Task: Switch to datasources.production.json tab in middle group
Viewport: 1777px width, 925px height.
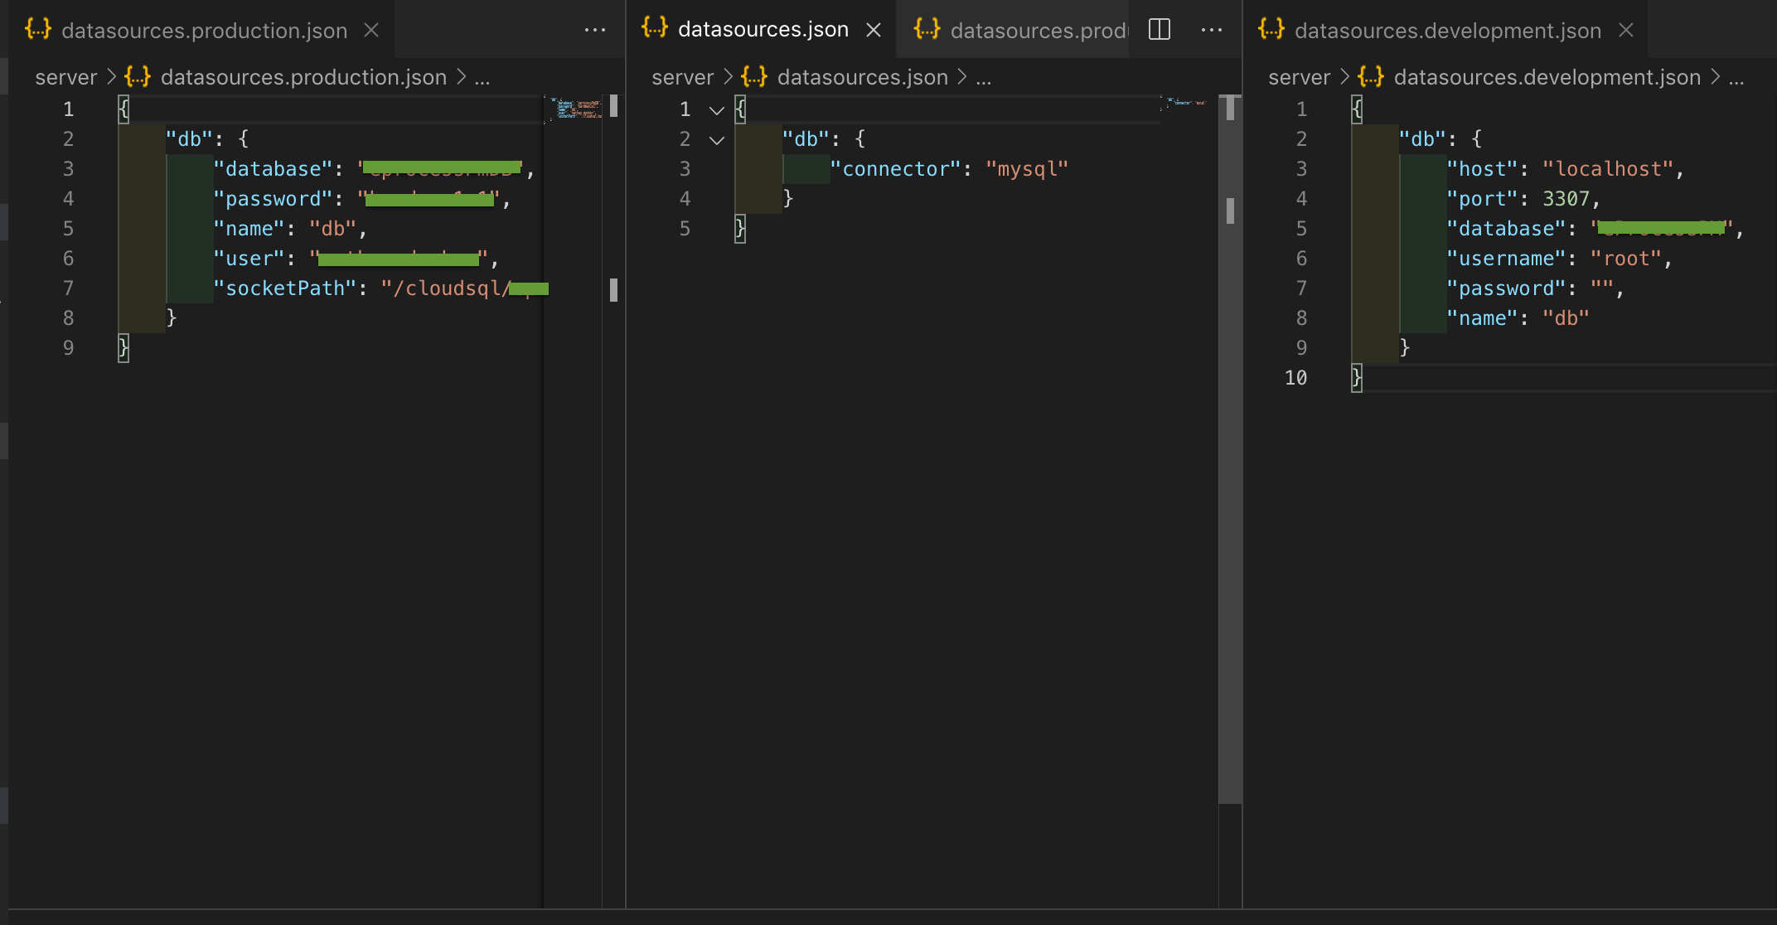Action: coord(1024,30)
